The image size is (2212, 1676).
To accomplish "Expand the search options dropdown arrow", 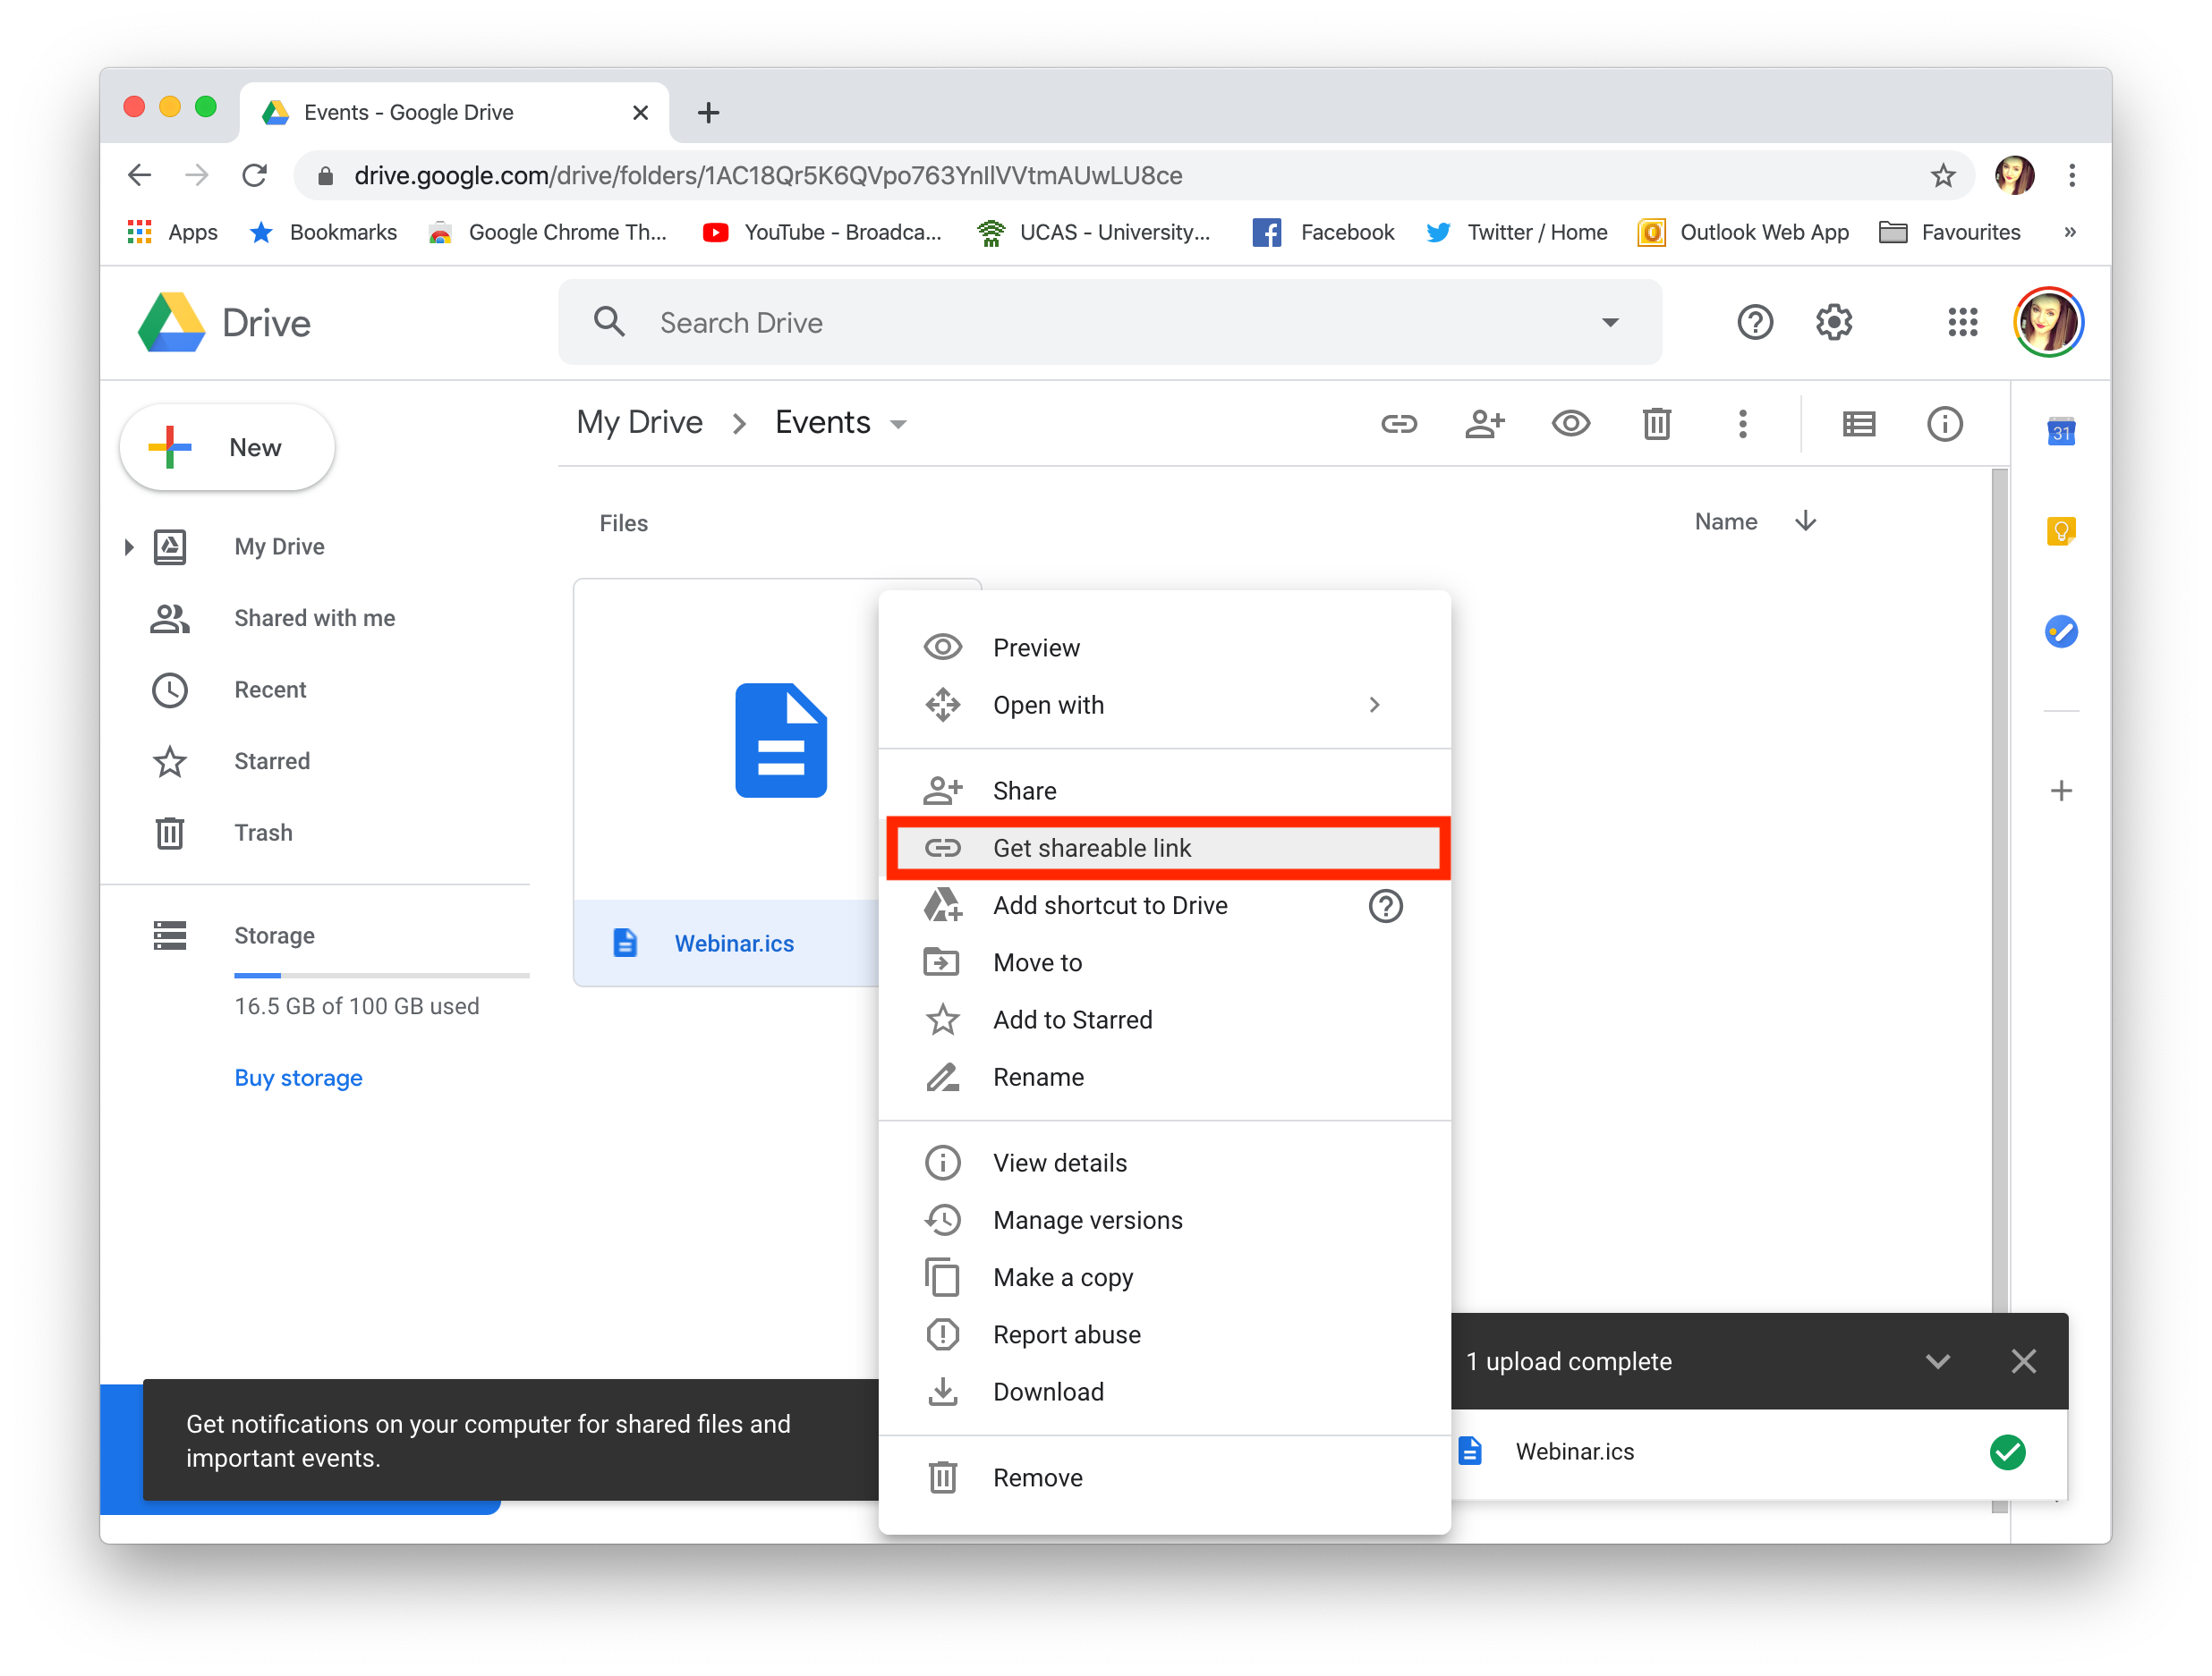I will click(1609, 322).
